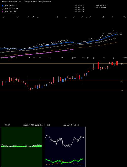Click the 'MACD:' panel label
The height and width of the screenshot is (167, 127).
[x=8, y=125]
